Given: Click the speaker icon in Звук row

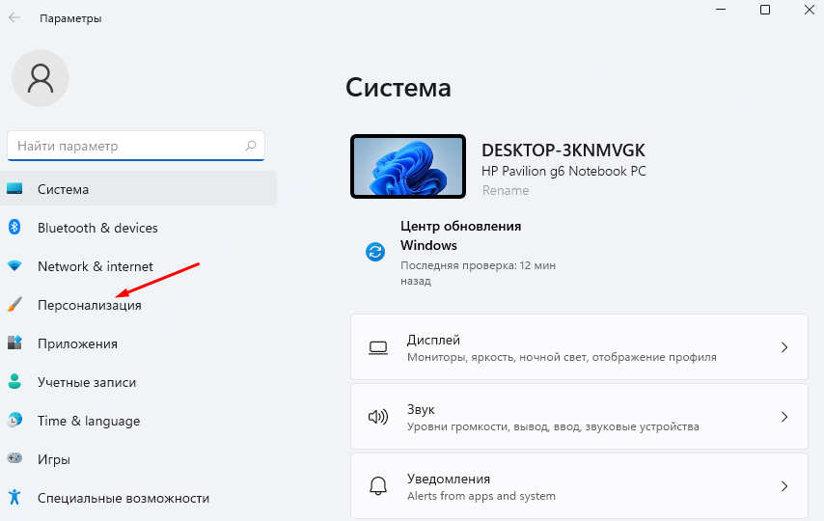Looking at the screenshot, I should coord(378,417).
